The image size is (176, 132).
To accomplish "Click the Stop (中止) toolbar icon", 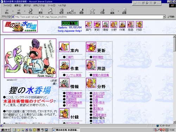I will click(x=31, y=11).
